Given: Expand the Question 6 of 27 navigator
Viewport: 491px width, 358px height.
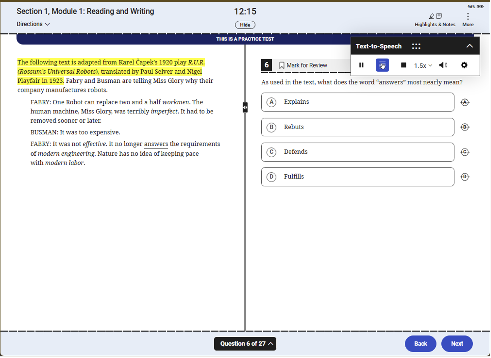Looking at the screenshot, I should coord(245,343).
